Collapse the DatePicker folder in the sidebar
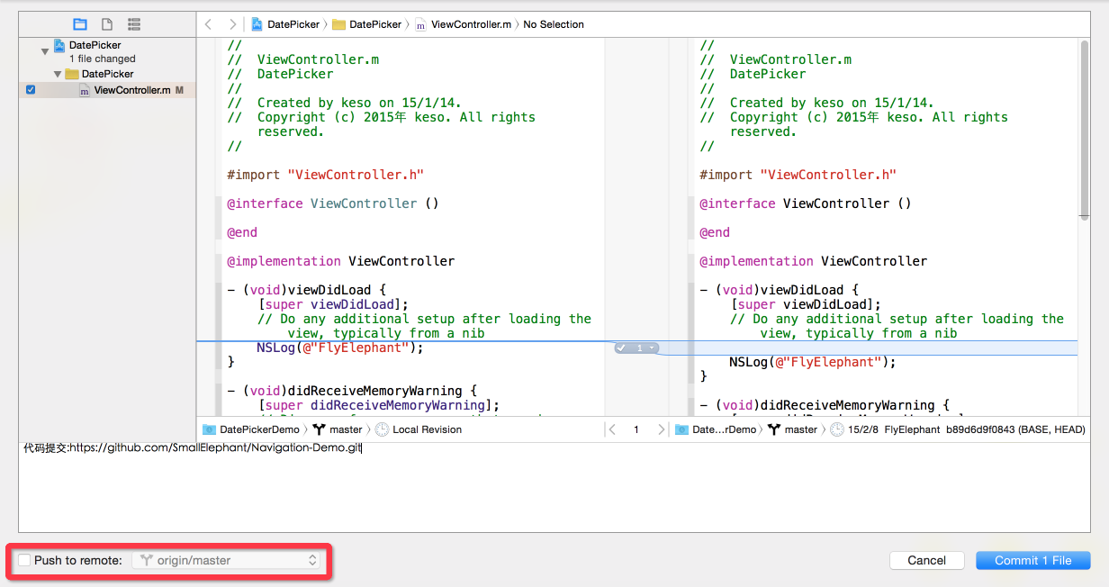 (58, 74)
